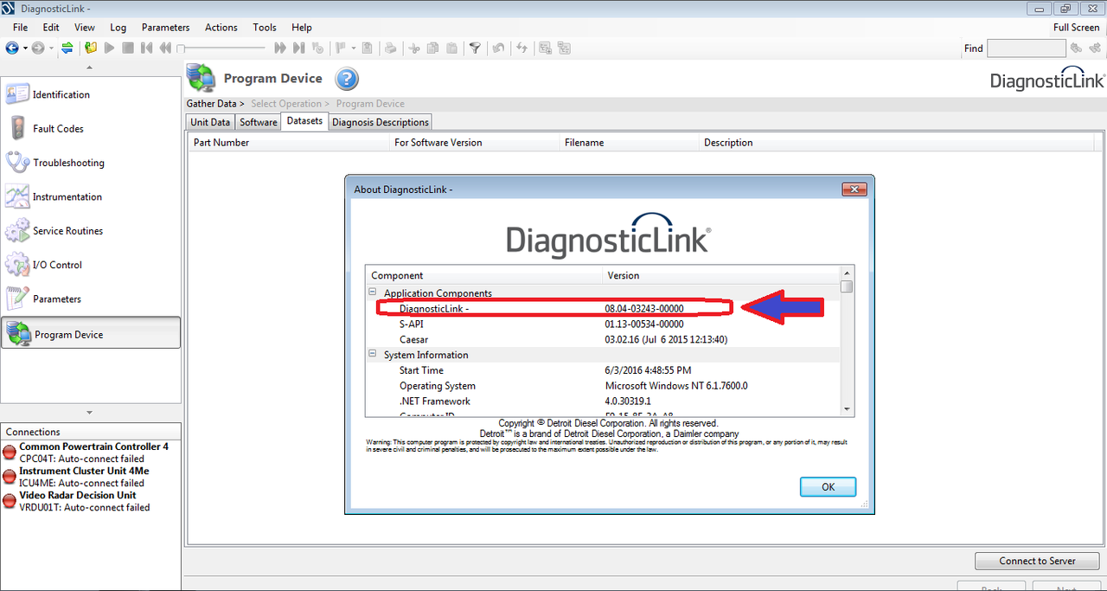Viewport: 1107px width, 591px height.
Task: Open the Back history dropdown arrow
Action: (25, 48)
